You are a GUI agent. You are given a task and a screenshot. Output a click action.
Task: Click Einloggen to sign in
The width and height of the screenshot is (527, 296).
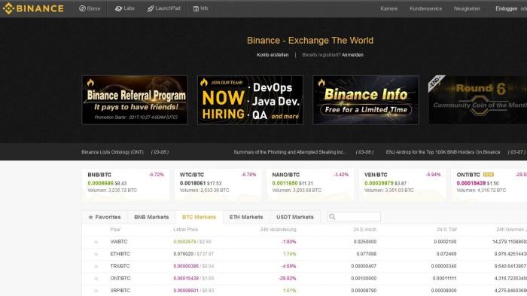pyautogui.click(x=506, y=9)
